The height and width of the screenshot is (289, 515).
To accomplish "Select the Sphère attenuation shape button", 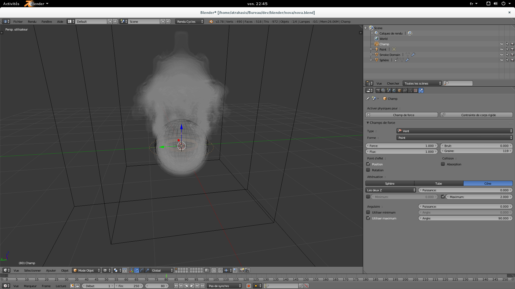I will (x=390, y=183).
